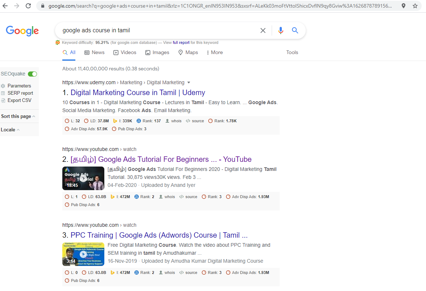Bookmark this page with the star icon

(415, 6)
